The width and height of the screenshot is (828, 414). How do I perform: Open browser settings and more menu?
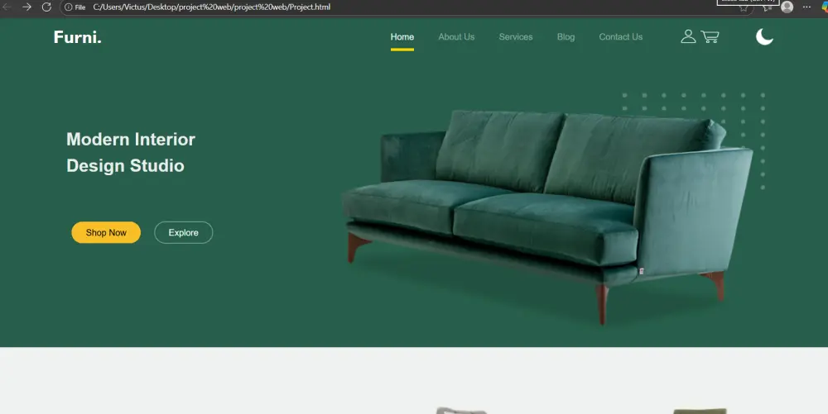click(806, 7)
